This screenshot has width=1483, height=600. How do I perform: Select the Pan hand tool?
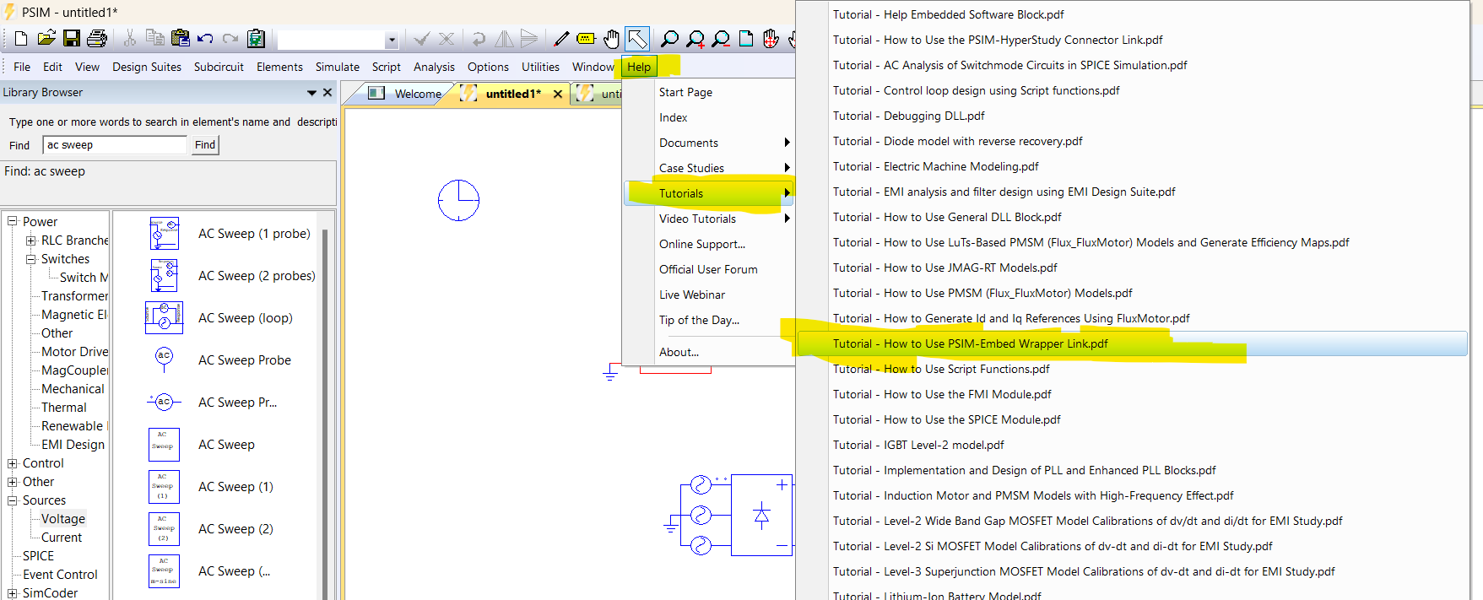pyautogui.click(x=611, y=39)
